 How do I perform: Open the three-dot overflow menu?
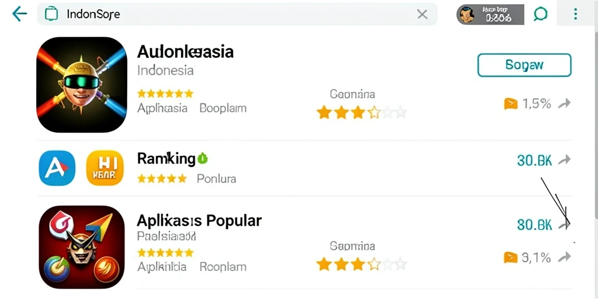pyautogui.click(x=575, y=15)
